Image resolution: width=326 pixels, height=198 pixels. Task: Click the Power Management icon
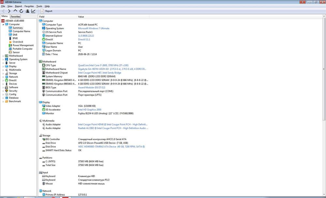point(10,45)
